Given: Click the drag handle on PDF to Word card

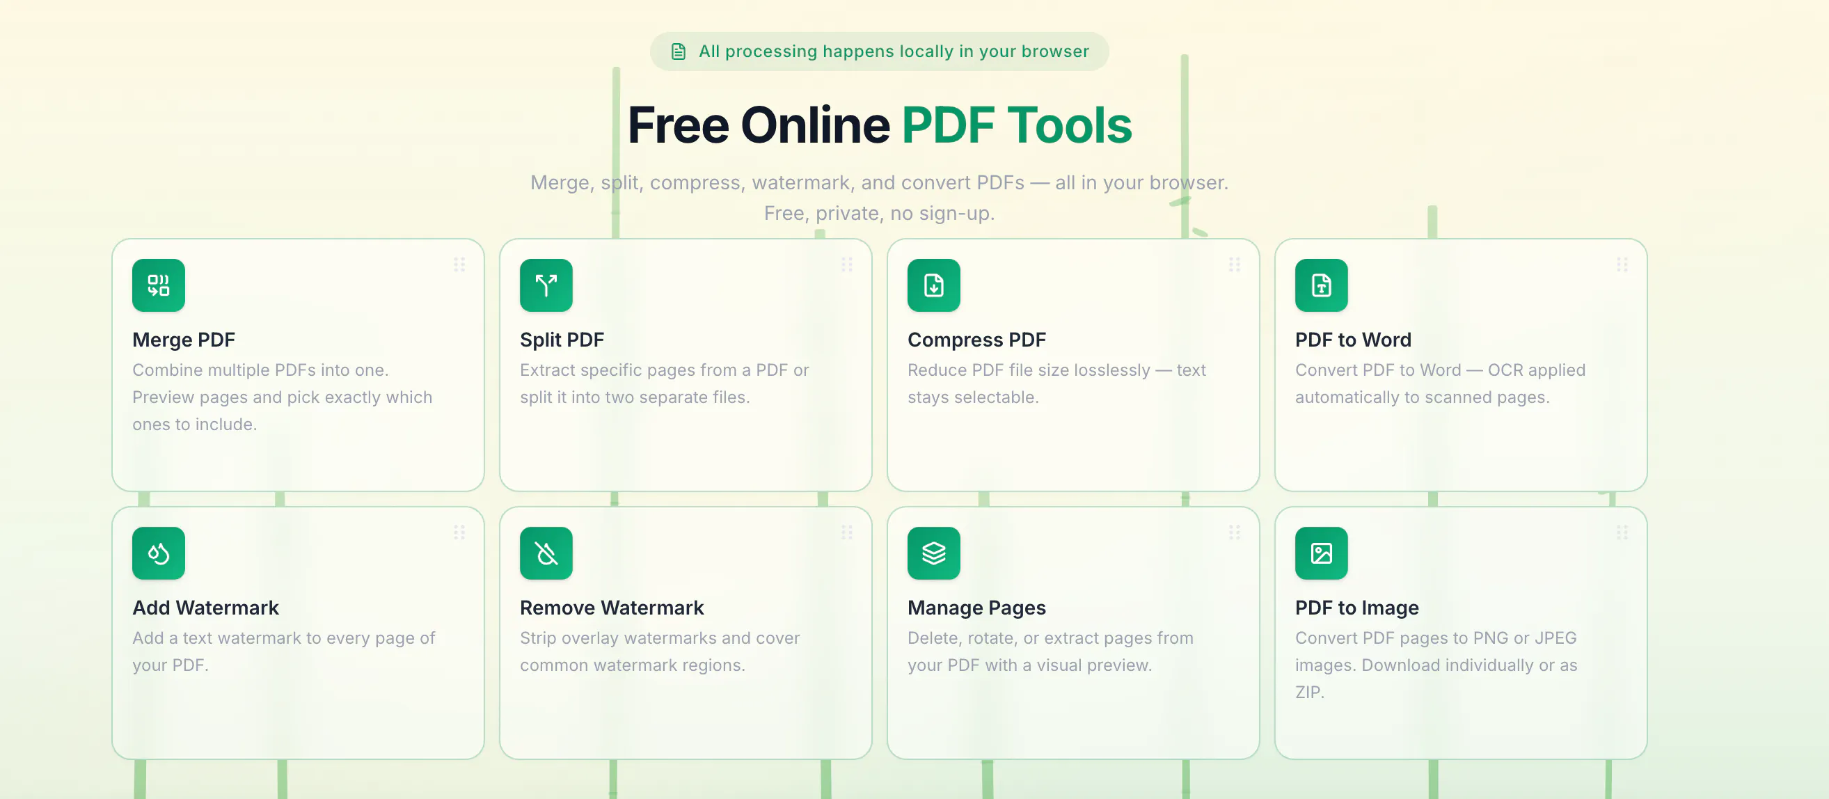Looking at the screenshot, I should coord(1622,265).
